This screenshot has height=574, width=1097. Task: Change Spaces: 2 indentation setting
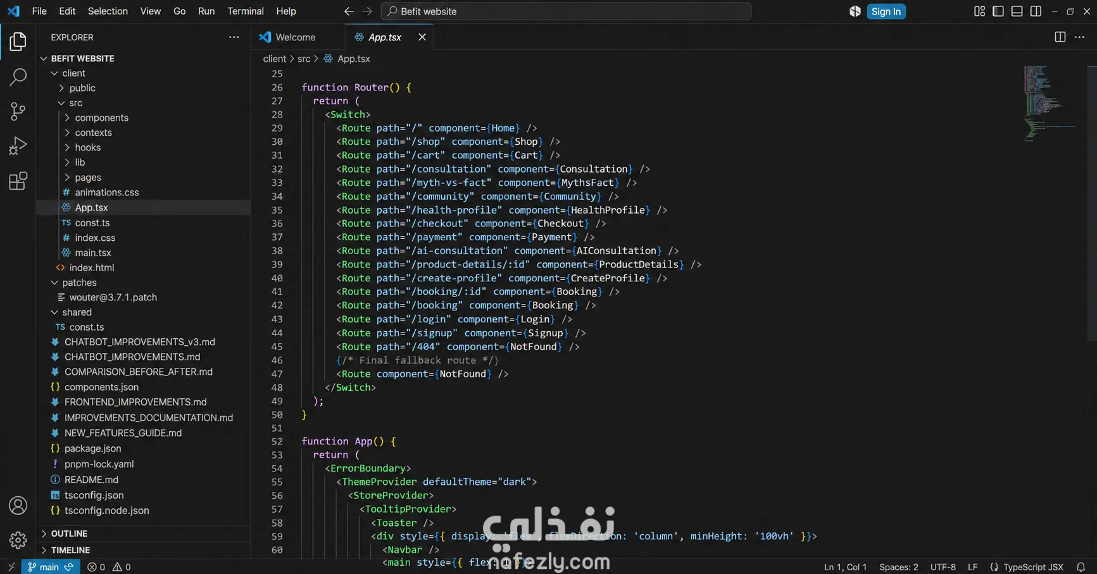898,567
